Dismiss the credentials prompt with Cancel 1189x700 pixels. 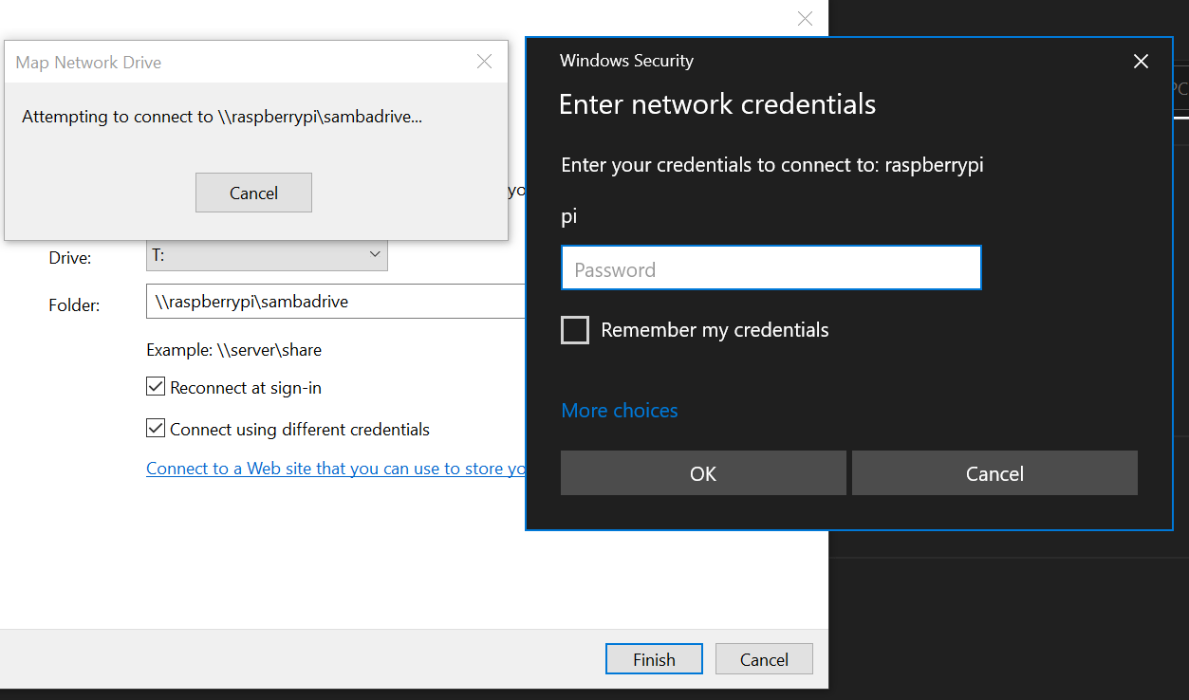(994, 472)
